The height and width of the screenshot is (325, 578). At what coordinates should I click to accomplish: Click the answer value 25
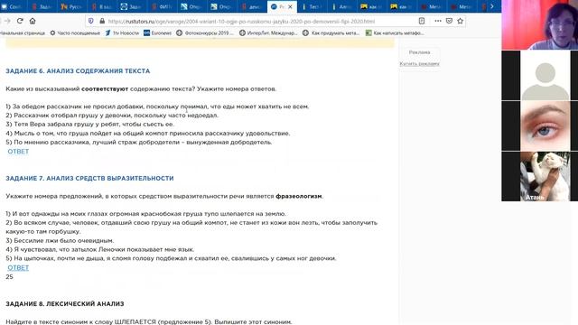[9, 277]
